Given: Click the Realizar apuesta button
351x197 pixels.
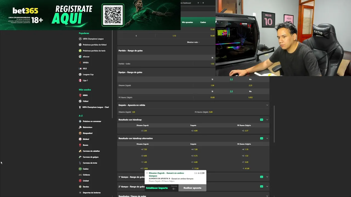Looking at the screenshot, I should click(x=192, y=188).
